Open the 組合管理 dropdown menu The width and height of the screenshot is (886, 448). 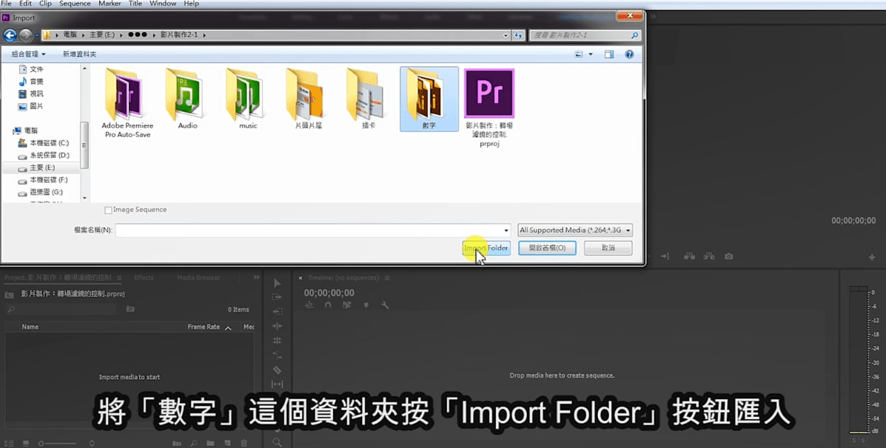(28, 54)
